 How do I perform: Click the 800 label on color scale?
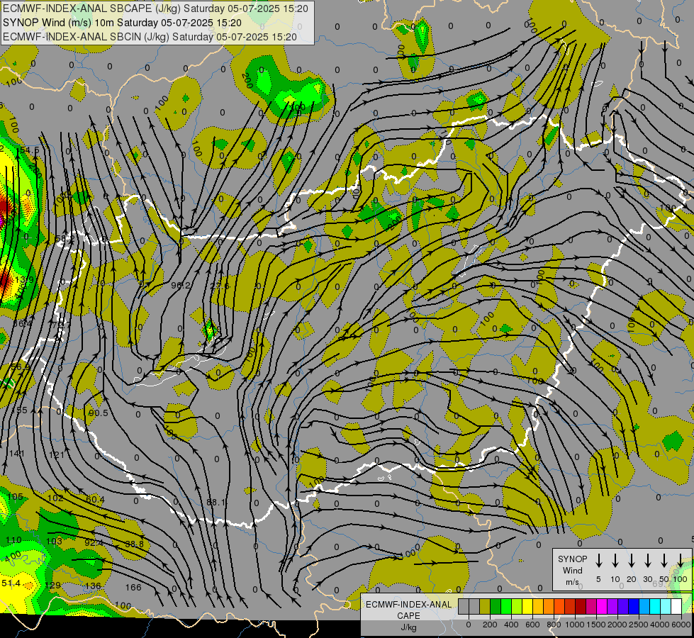point(554,625)
